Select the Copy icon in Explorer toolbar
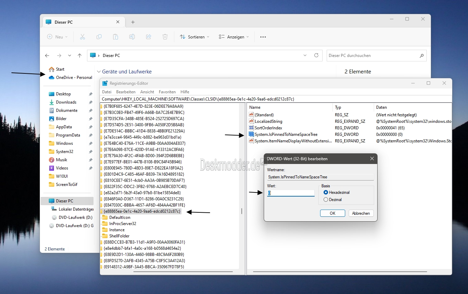 point(99,37)
